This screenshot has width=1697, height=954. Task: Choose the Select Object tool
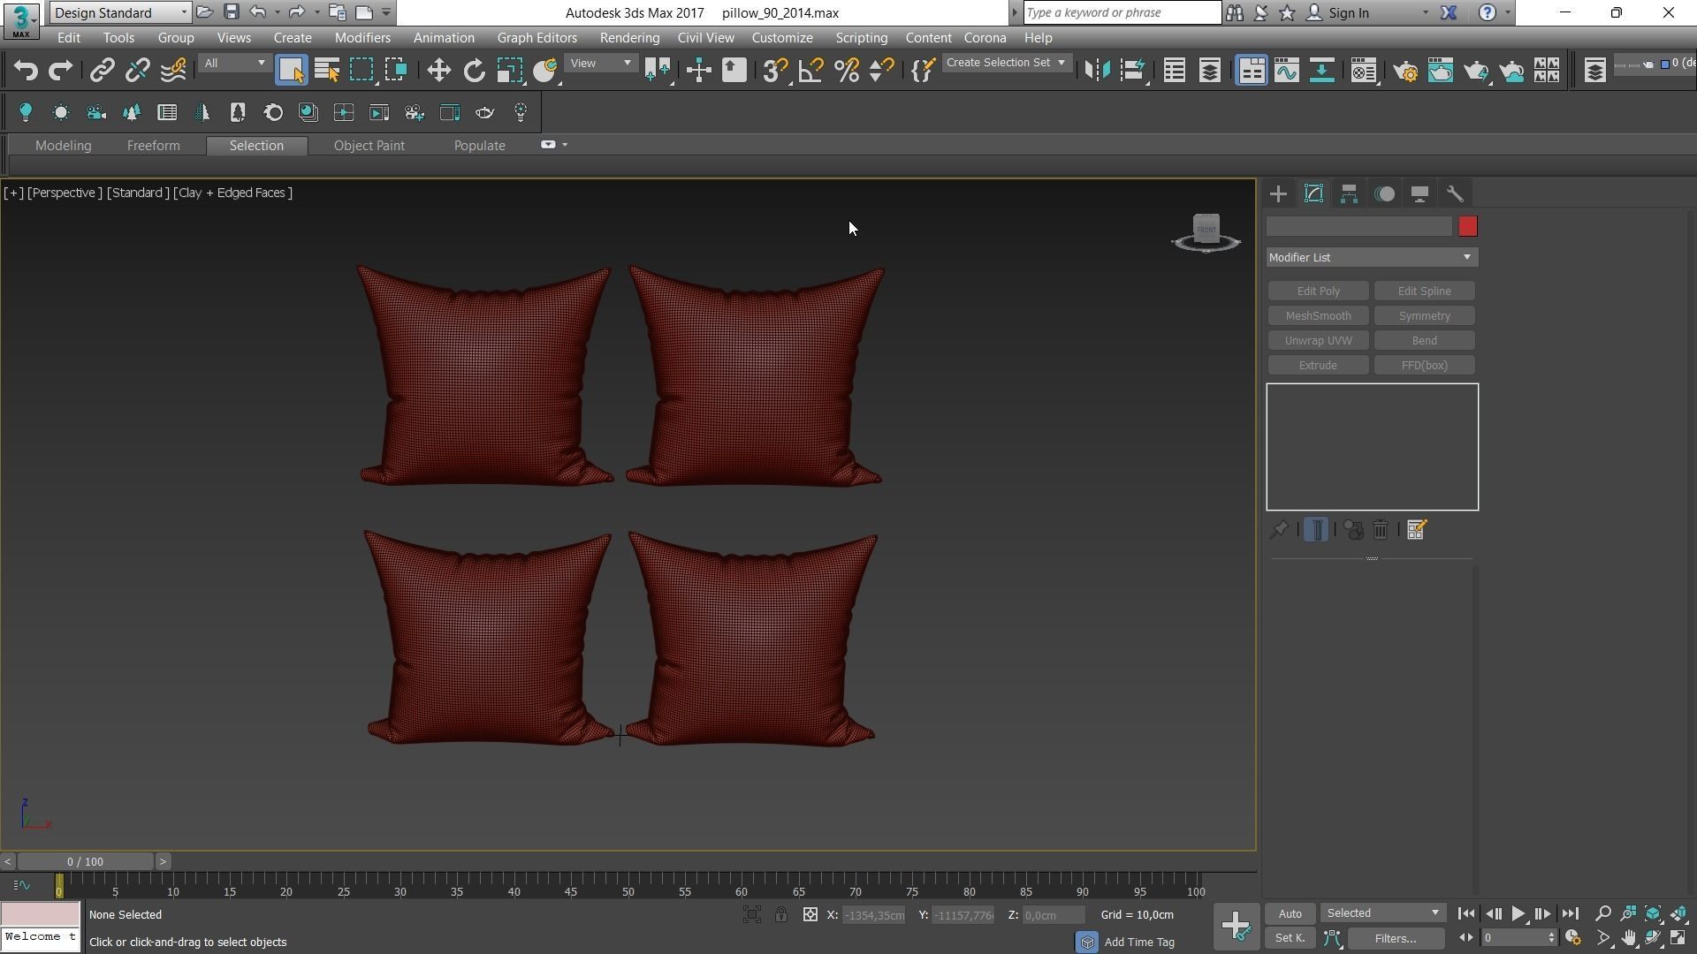click(x=291, y=71)
